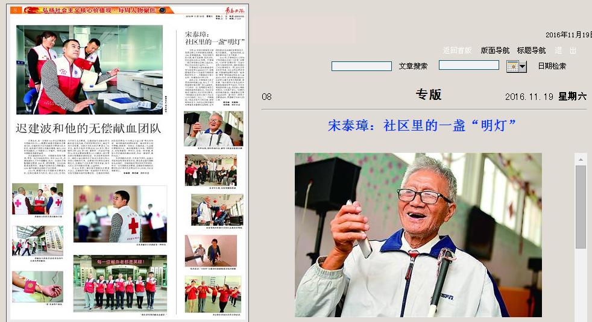
Task: Open 版面导航 page navigation menu
Action: click(x=495, y=51)
